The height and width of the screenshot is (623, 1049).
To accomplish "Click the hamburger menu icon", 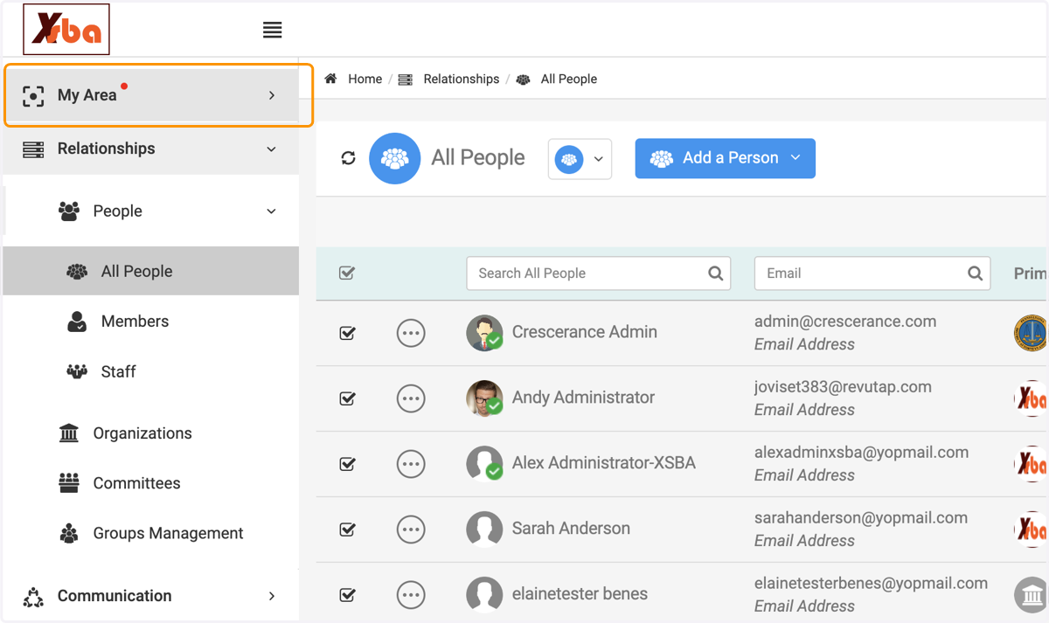I will (273, 30).
